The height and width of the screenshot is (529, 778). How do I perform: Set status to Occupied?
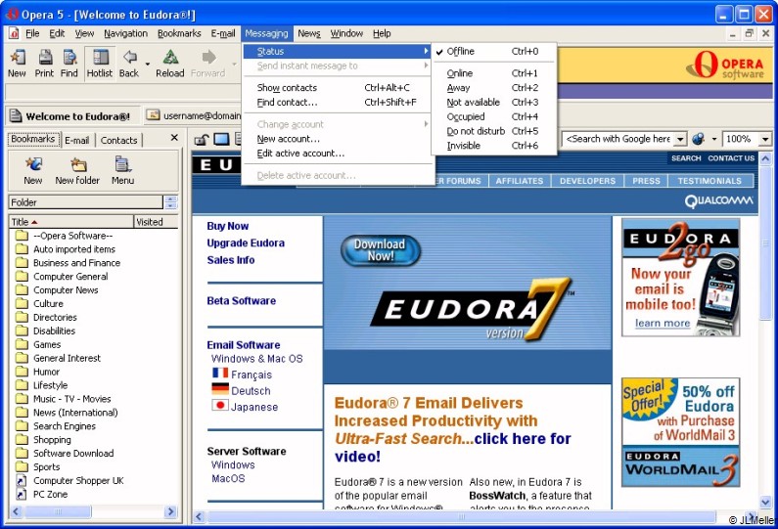coord(493,116)
